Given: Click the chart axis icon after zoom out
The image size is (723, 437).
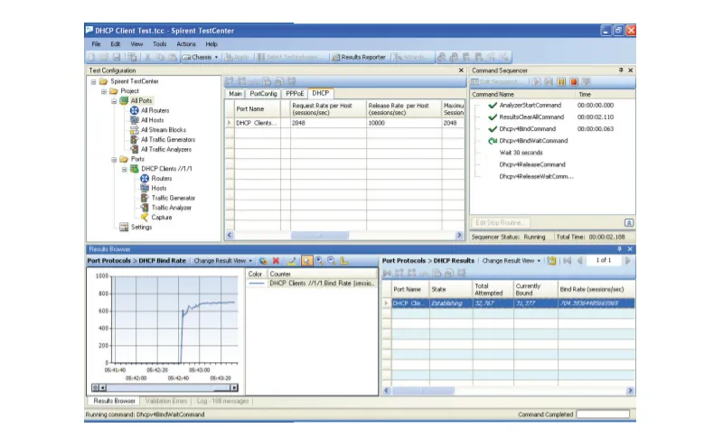Looking at the screenshot, I should click(344, 261).
